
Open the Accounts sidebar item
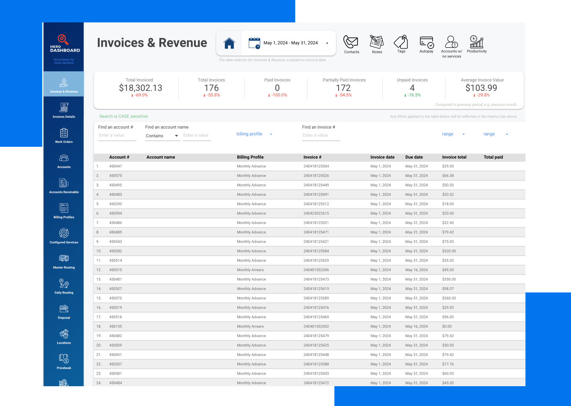(x=64, y=161)
